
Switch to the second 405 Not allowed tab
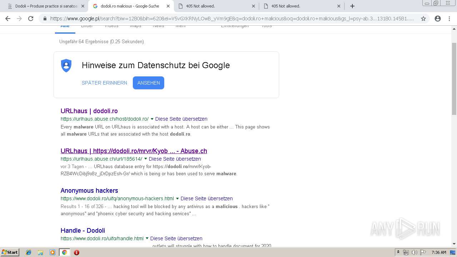pos(301,6)
